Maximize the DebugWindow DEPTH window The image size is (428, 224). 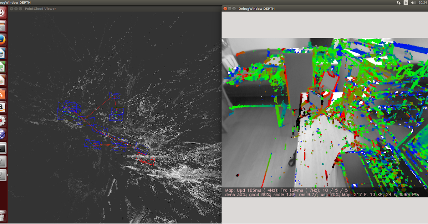pos(234,9)
